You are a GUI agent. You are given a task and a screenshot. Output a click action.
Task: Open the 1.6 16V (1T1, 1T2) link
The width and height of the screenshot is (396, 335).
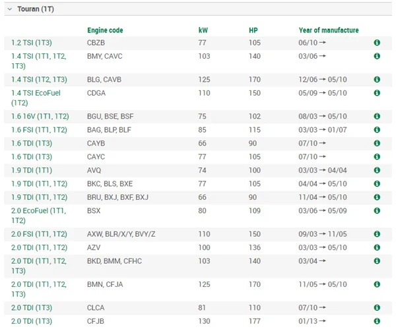pos(40,116)
